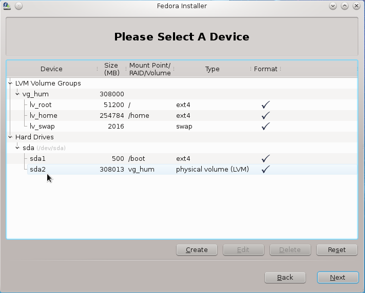The image size is (365, 293).
Task: Sort by the Device column header
Action: tap(51, 69)
